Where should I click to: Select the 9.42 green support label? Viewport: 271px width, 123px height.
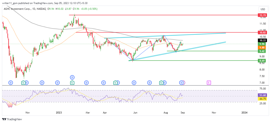[261, 51]
